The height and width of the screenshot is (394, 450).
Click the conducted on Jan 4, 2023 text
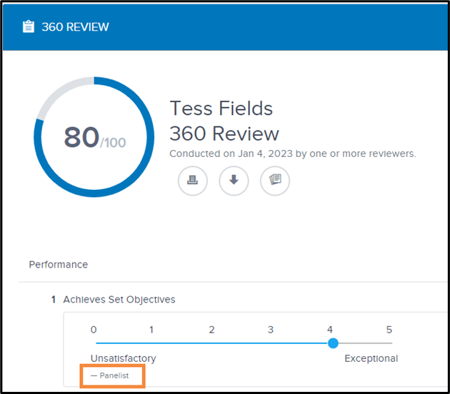[293, 153]
